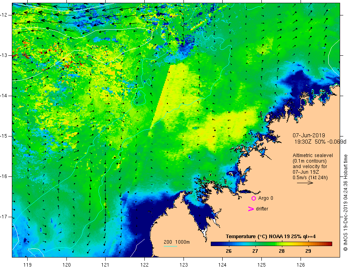Click the latitude label -16

pos(4,176)
